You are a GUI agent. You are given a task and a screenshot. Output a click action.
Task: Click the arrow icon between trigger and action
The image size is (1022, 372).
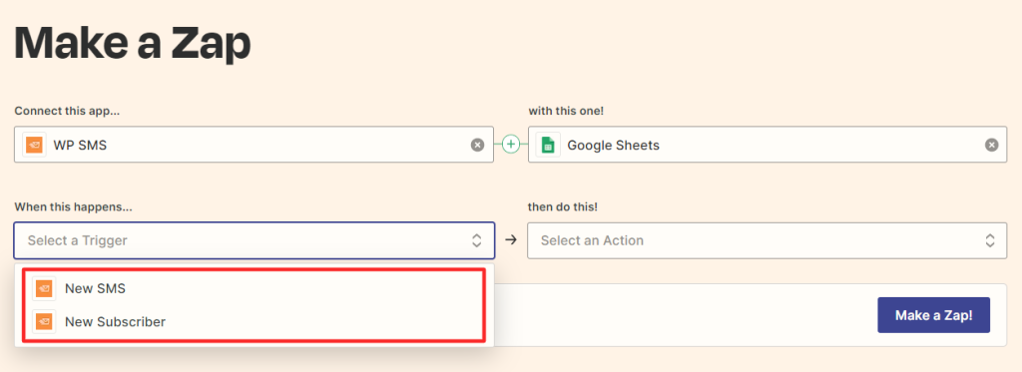511,239
